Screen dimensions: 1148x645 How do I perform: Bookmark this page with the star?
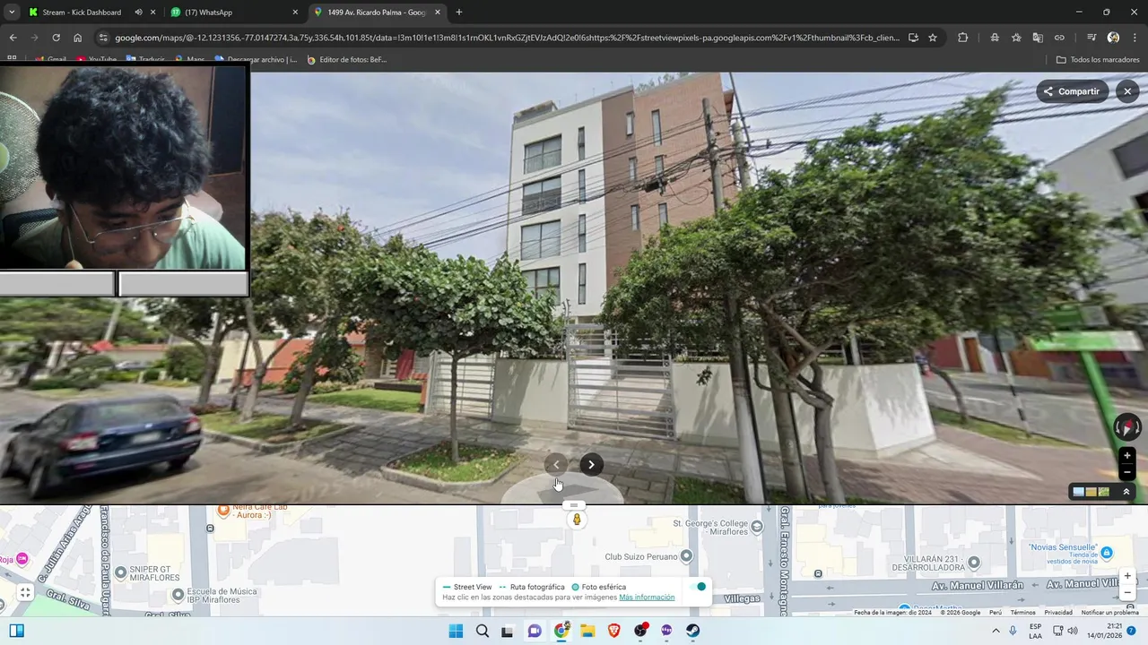[933, 38]
